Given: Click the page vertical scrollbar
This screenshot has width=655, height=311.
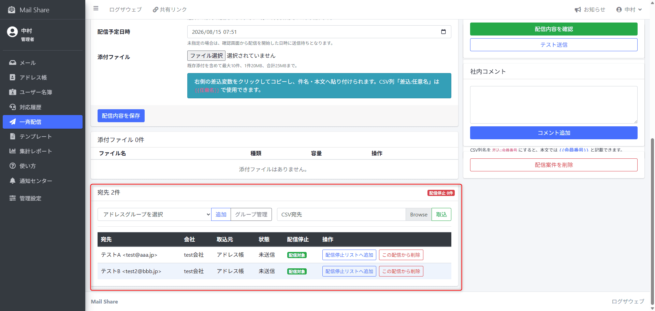Looking at the screenshot, I should coord(652,222).
